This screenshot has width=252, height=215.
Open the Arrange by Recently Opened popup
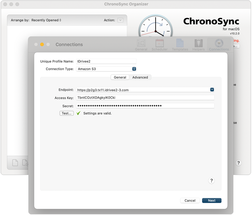pos(46,20)
